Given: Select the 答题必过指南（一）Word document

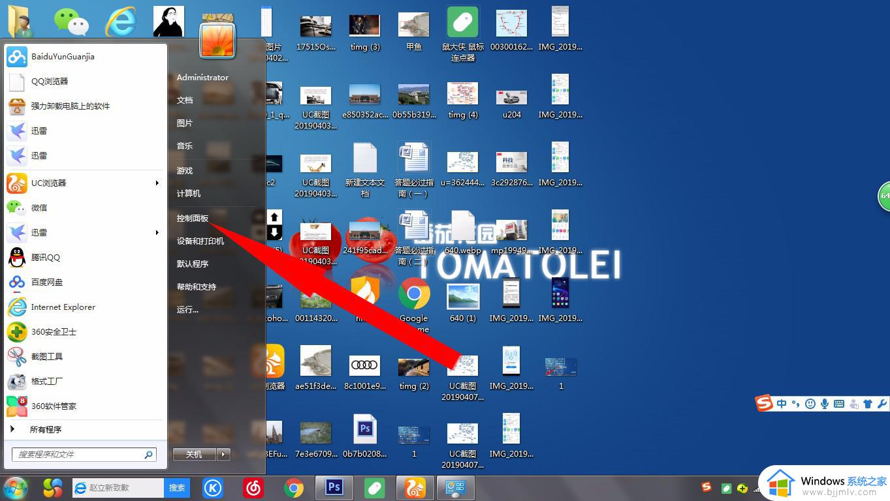Looking at the screenshot, I should click(x=414, y=170).
